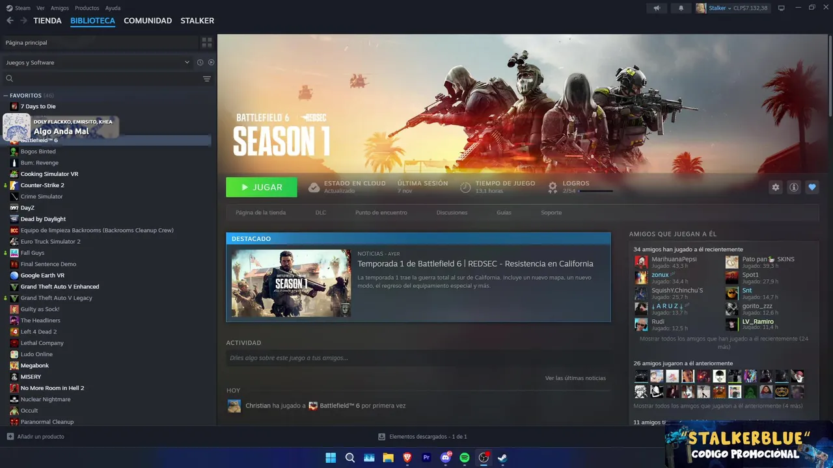Open the DLC tab
Viewport: 833px width, 468px height.
(x=321, y=213)
